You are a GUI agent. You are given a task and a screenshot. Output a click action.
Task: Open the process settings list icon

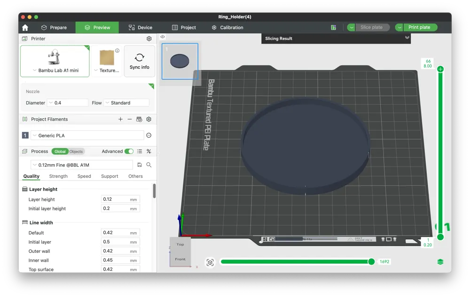[x=140, y=152]
